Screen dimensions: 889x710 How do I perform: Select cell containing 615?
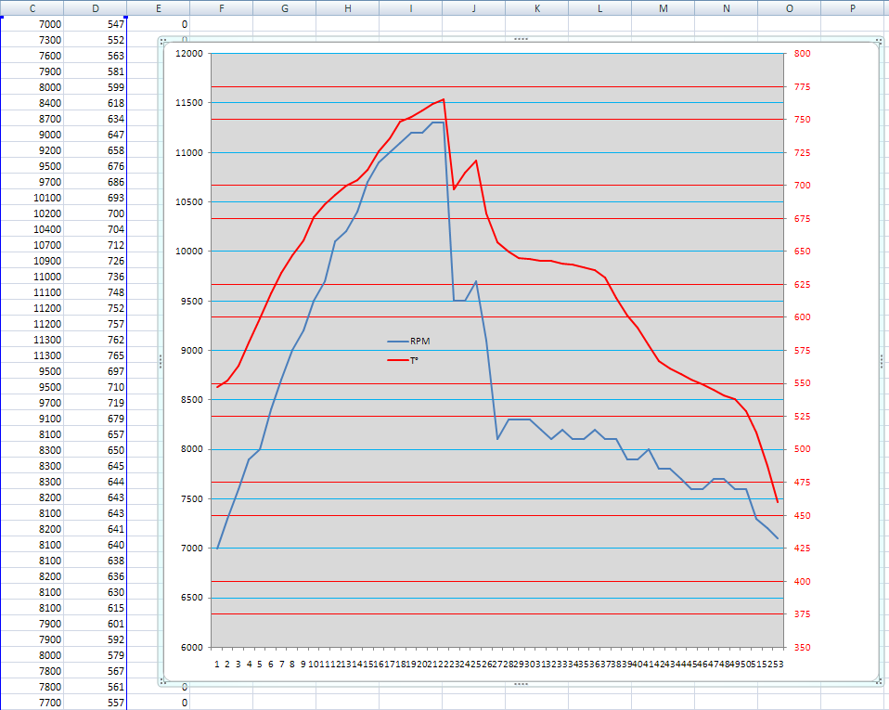(x=96, y=607)
